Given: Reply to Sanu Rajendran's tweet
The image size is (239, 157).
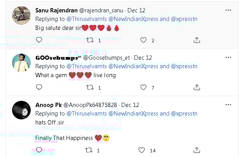Looking at the screenshot, I should click(39, 40).
